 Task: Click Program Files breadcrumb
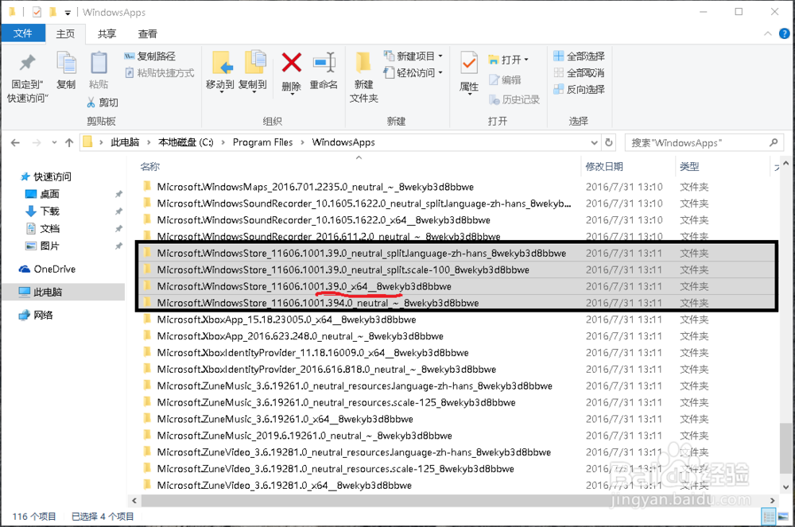262,142
